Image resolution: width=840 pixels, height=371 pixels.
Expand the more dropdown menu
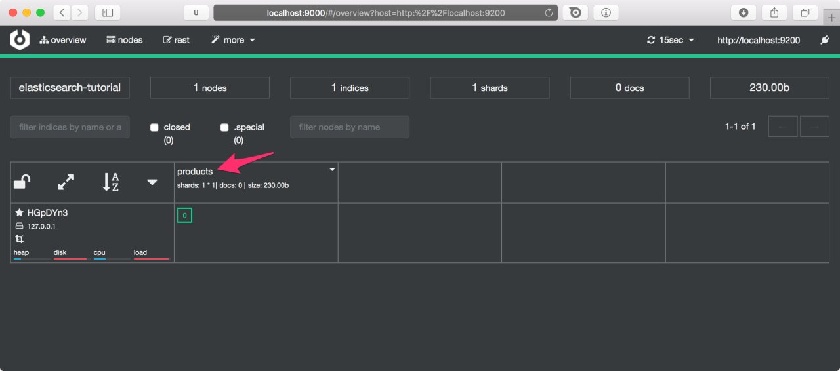coord(233,40)
